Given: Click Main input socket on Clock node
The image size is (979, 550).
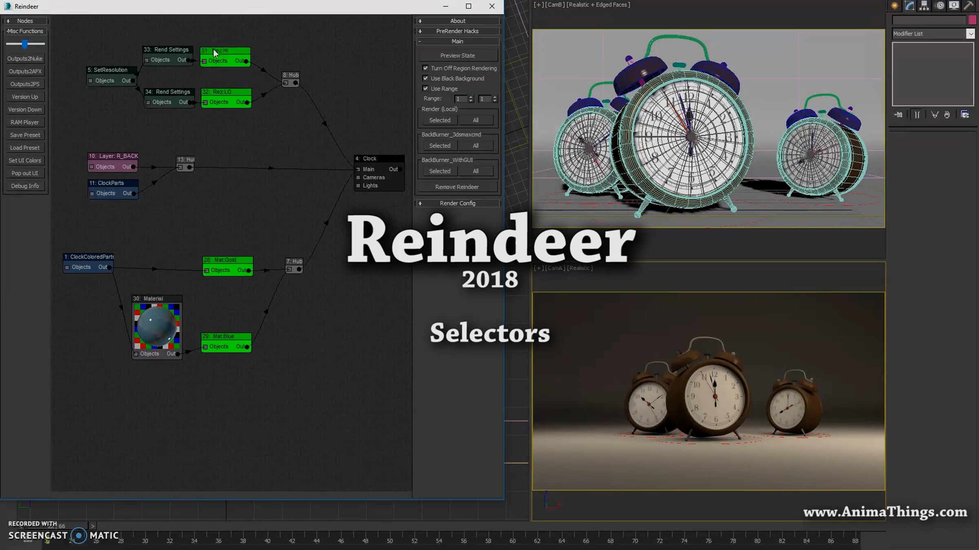Looking at the screenshot, I should tap(358, 169).
